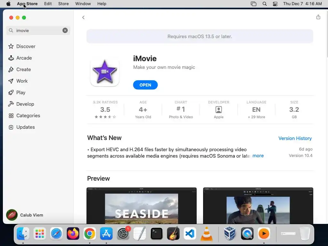Open the SEASIDE preview screenshot

coord(141,206)
